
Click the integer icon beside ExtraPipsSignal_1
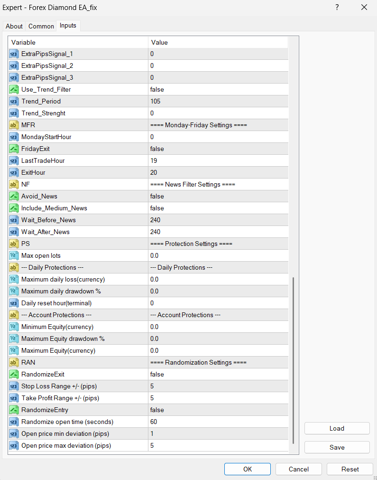[14, 54]
